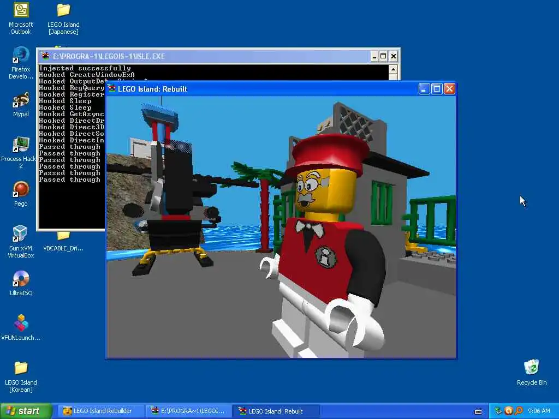559x419 pixels.
Task: Select the Sun xVM VirtualBox icon
Action: 21,242
